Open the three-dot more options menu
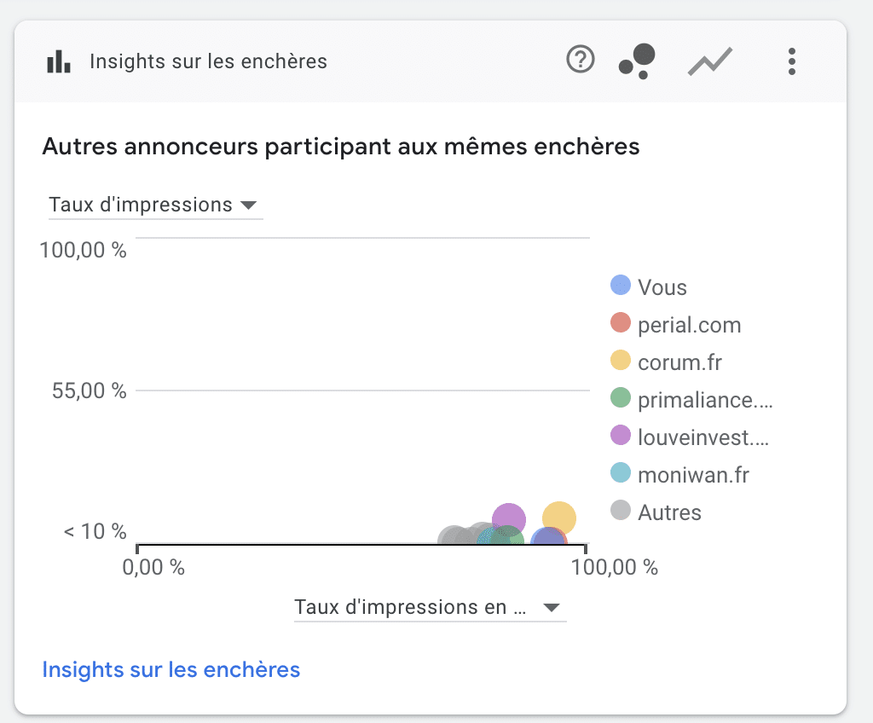The image size is (873, 723). (x=792, y=61)
